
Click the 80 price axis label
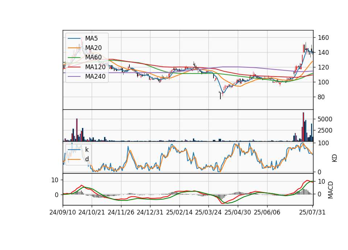click(322, 97)
